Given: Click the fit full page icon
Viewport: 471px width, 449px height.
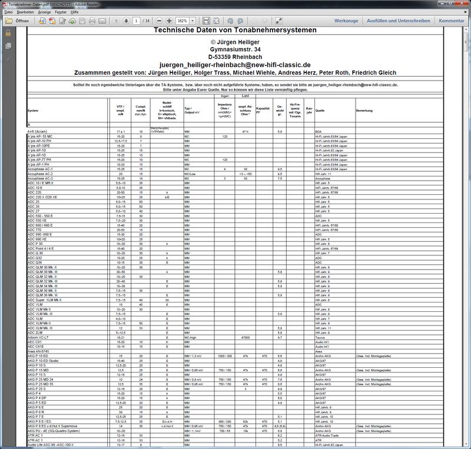Looking at the screenshot, I should pyautogui.click(x=216, y=21).
